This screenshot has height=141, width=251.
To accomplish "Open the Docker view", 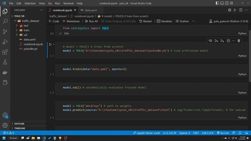I will click(x=5, y=72).
